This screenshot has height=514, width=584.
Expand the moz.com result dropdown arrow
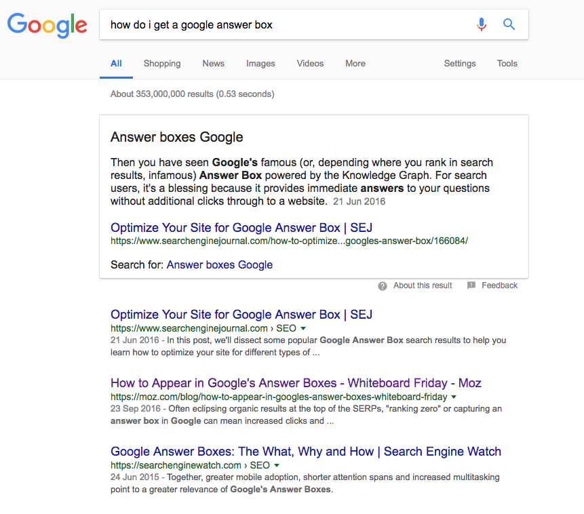pyautogui.click(x=454, y=397)
